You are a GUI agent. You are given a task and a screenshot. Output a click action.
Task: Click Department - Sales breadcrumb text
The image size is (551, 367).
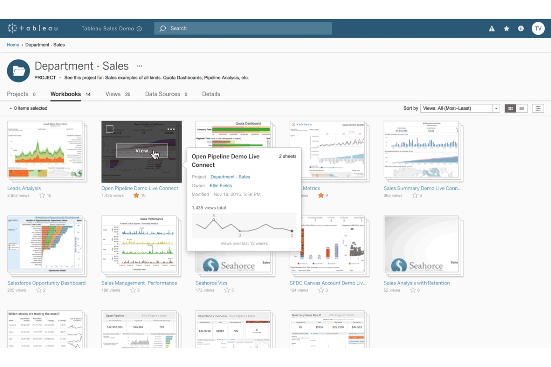pos(45,45)
